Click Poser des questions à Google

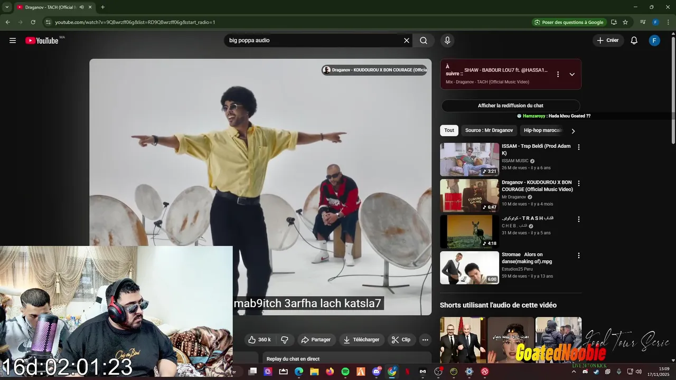[x=569, y=22]
